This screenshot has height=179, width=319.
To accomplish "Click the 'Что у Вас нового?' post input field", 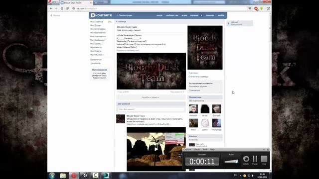I will (x=151, y=109).
